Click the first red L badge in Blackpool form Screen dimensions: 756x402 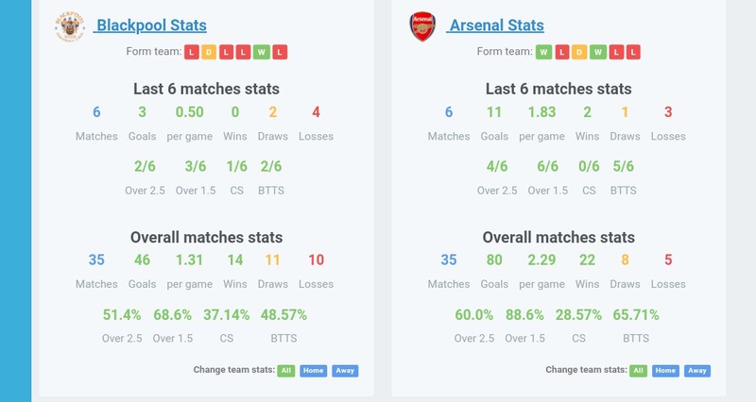192,52
